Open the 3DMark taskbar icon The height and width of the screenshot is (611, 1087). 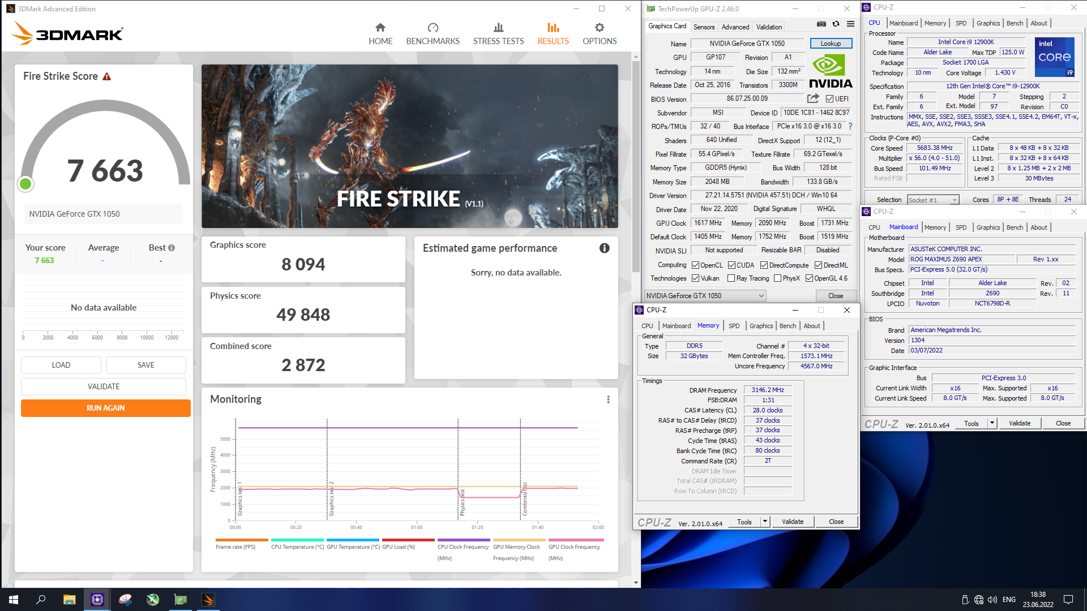tap(208, 600)
